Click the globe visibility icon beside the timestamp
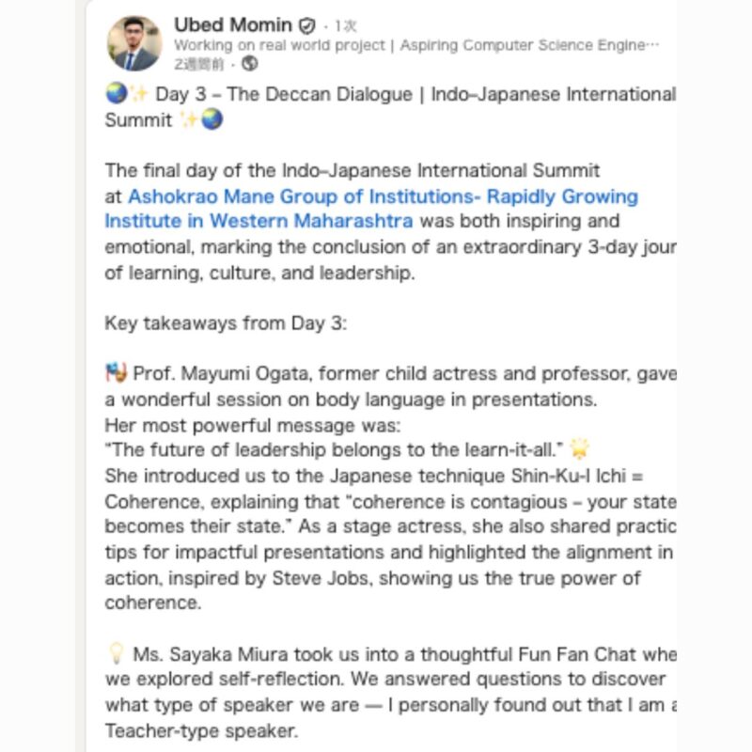 coord(250,64)
